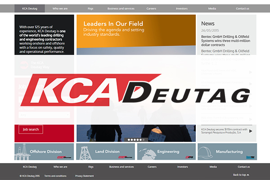This screenshot has width=270, height=180.
Task: Select the sixth greyed carousel slide dot
Action: [x=144, y=139]
